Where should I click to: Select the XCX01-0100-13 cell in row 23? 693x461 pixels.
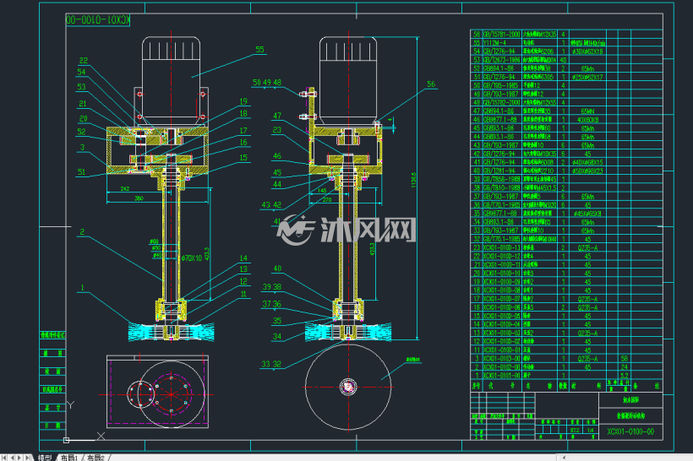[502, 247]
